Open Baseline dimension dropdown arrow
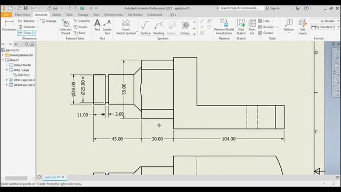The height and width of the screenshot is (192, 341). [38, 21]
